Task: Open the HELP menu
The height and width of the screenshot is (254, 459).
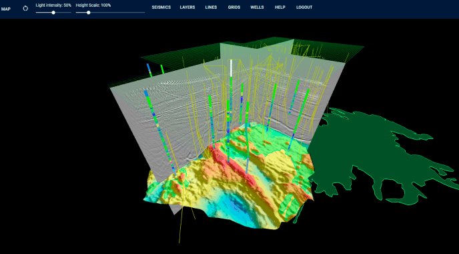Action: click(x=280, y=7)
